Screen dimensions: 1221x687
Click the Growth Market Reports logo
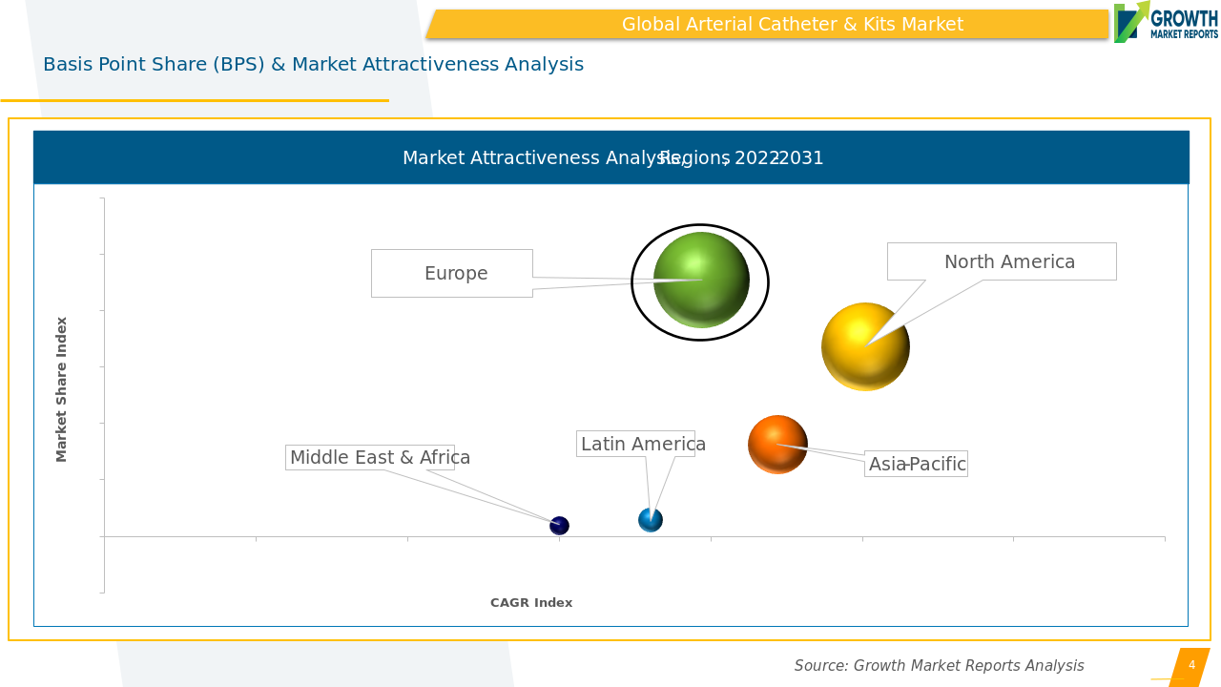[x=1166, y=22]
